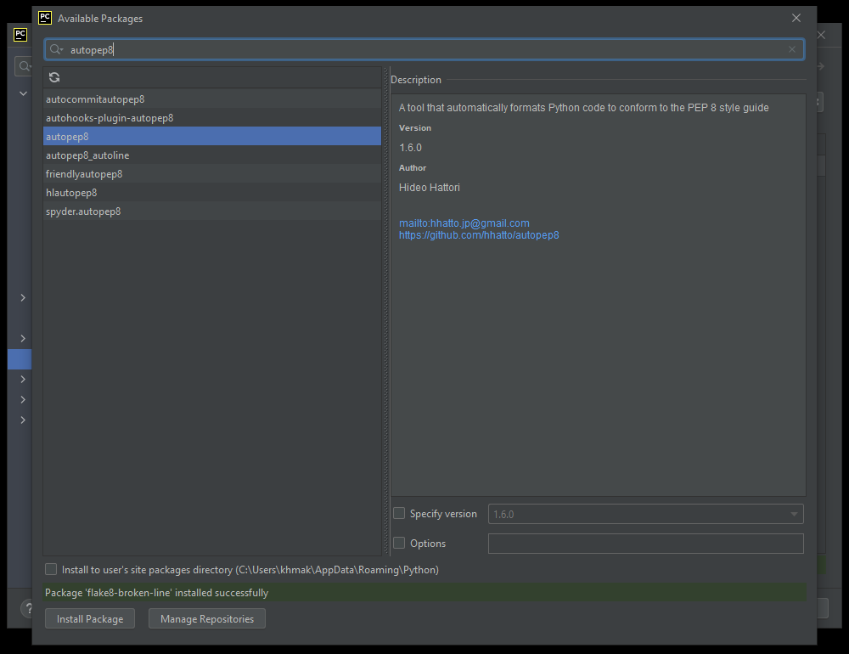Check Install to user's site packages directory
The height and width of the screenshot is (654, 849).
pos(52,570)
